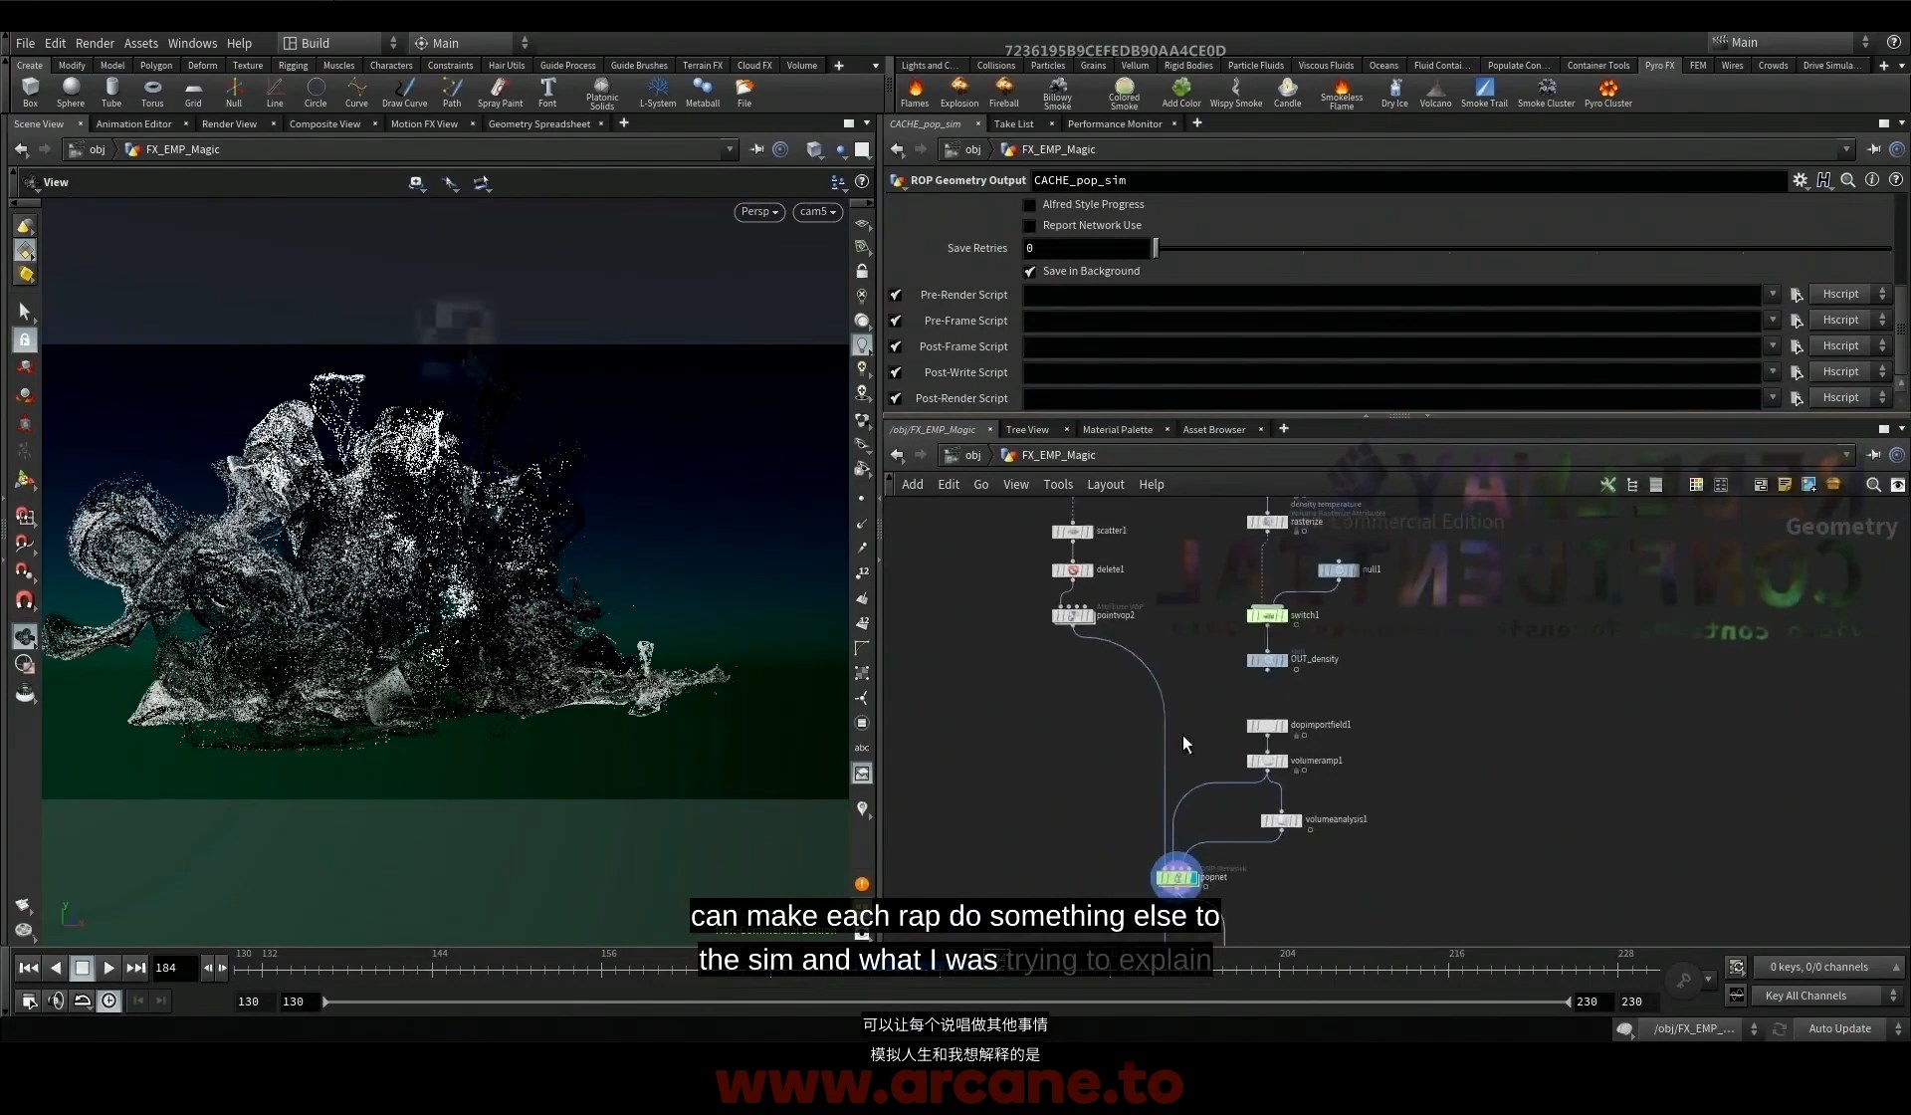Click the Candle pyro tool
This screenshot has width=1911, height=1115.
tap(1287, 92)
